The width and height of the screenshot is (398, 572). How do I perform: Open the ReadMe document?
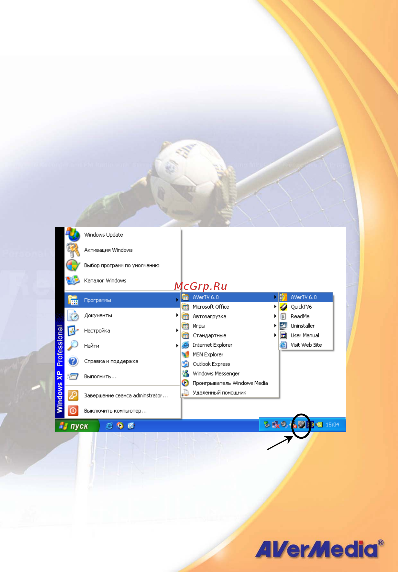tap(306, 317)
